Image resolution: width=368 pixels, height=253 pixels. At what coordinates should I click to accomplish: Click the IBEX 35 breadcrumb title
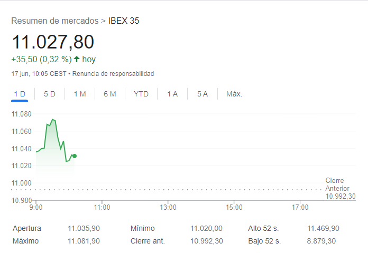pos(124,21)
